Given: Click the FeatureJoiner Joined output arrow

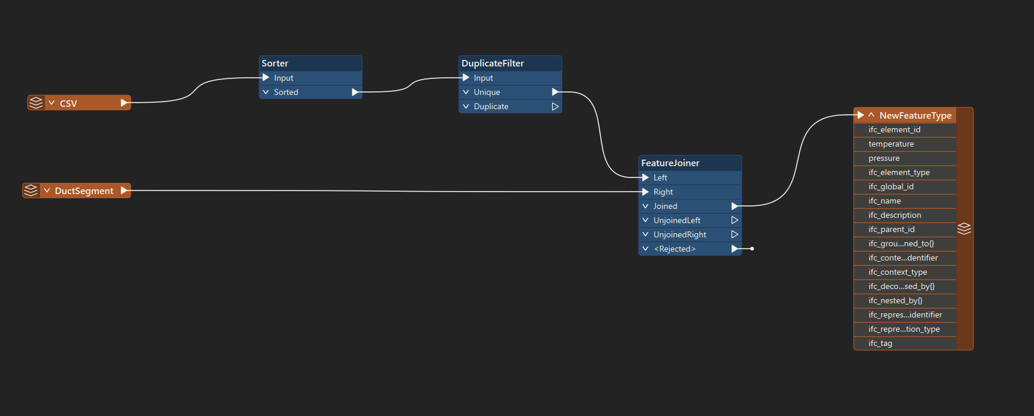Looking at the screenshot, I should tap(734, 206).
